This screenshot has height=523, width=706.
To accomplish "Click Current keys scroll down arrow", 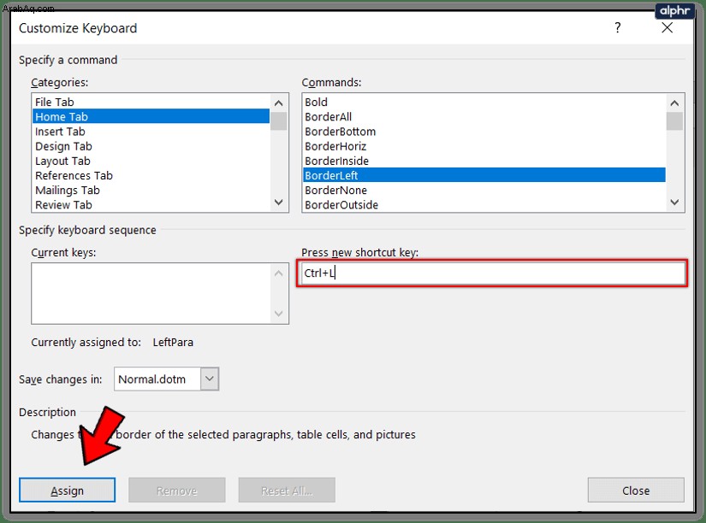I will [x=279, y=314].
